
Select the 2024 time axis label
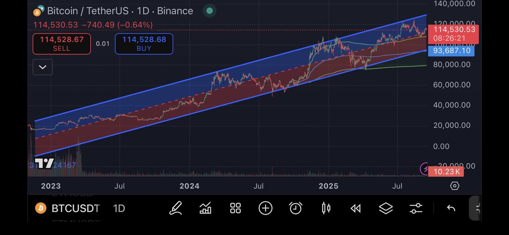tap(190, 186)
